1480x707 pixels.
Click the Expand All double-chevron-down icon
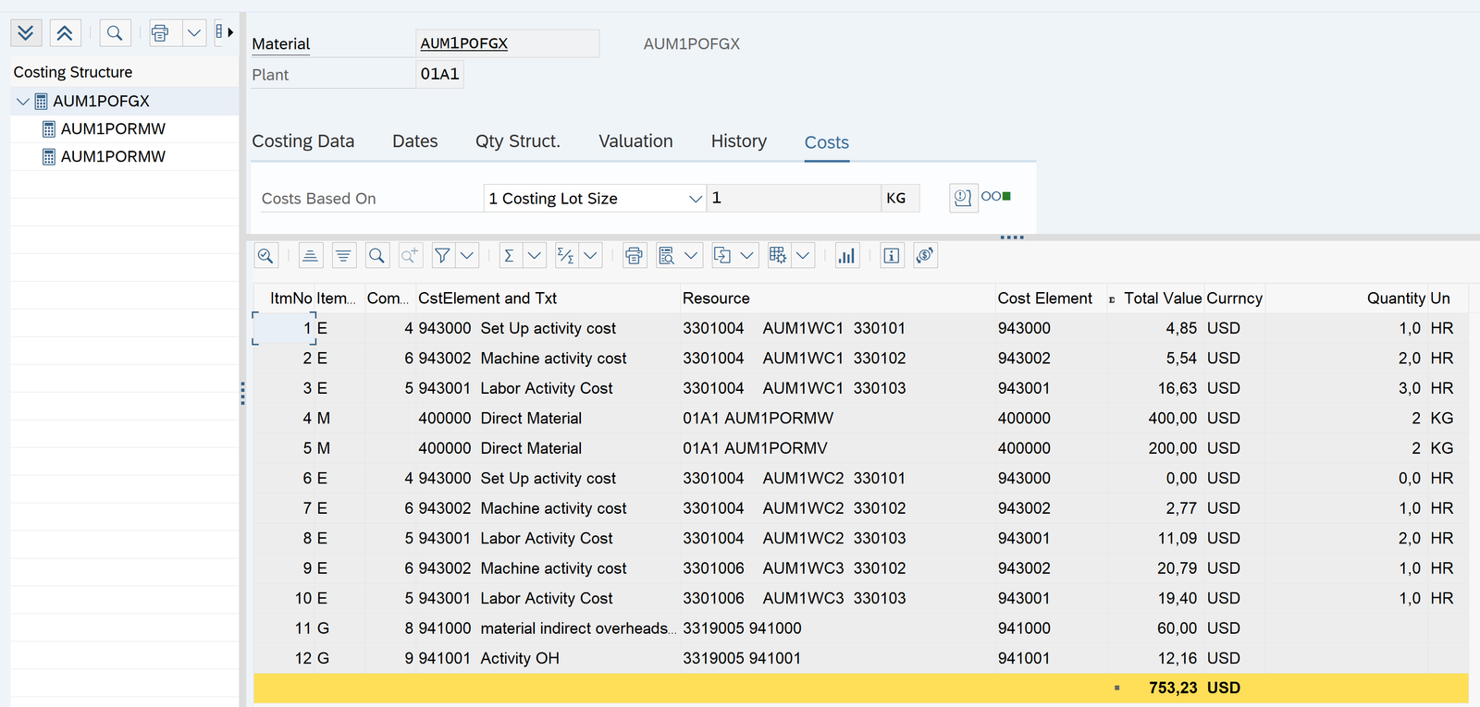tap(26, 33)
